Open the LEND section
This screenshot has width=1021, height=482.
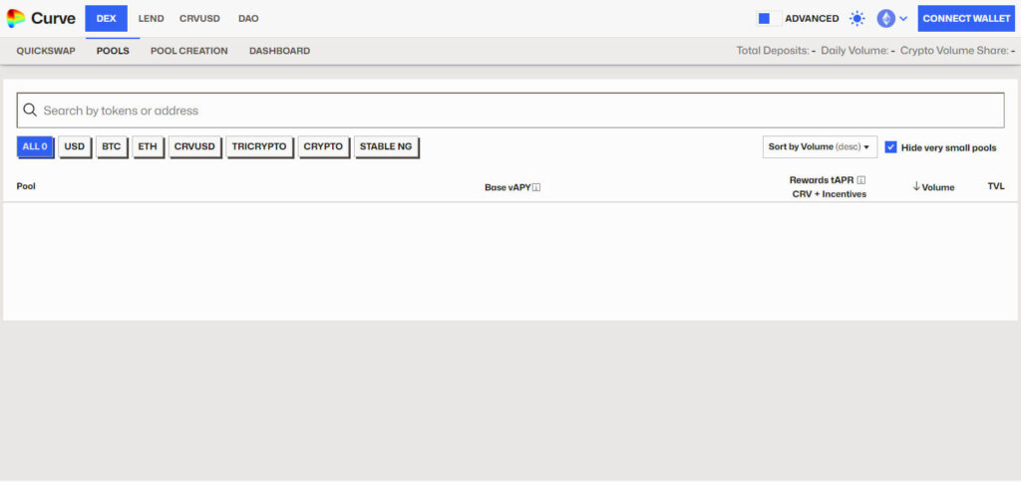point(152,19)
